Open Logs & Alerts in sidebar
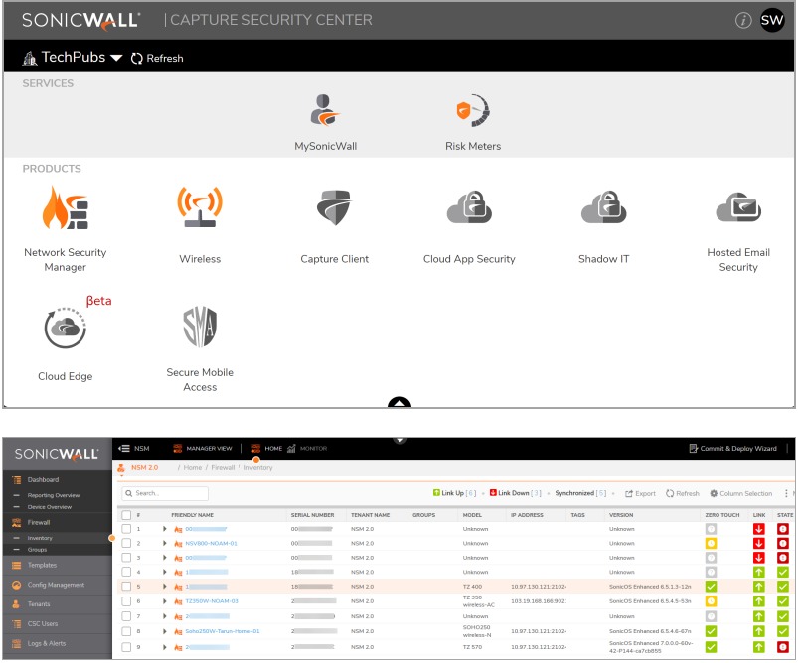Screen dimensions: 798x663 [47, 644]
